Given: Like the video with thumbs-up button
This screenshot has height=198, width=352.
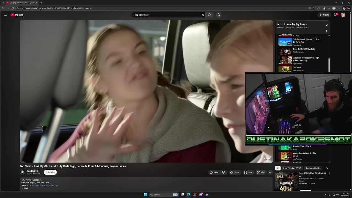Looking at the screenshot, I should tap(214, 172).
